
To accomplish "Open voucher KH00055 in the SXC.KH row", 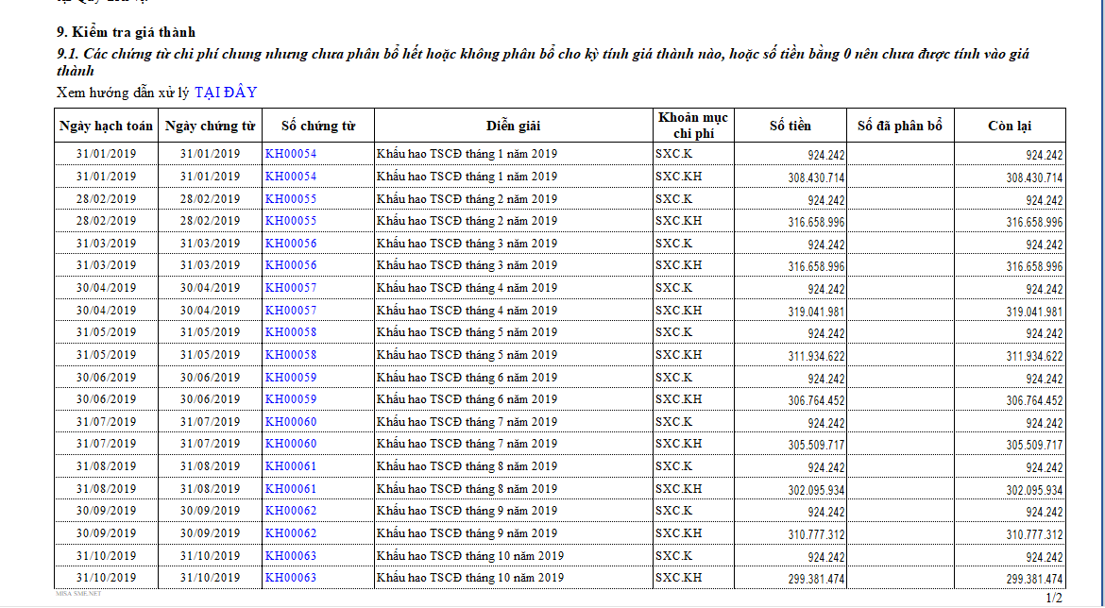I will pyautogui.click(x=291, y=221).
